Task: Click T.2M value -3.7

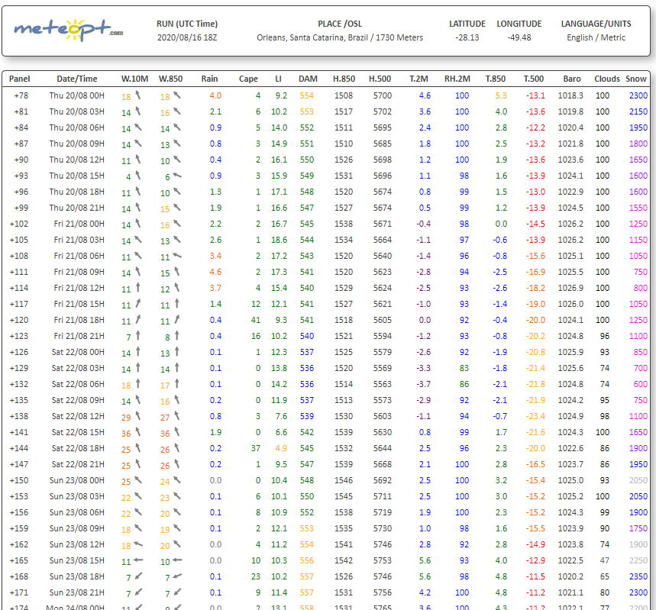Action: tap(423, 384)
